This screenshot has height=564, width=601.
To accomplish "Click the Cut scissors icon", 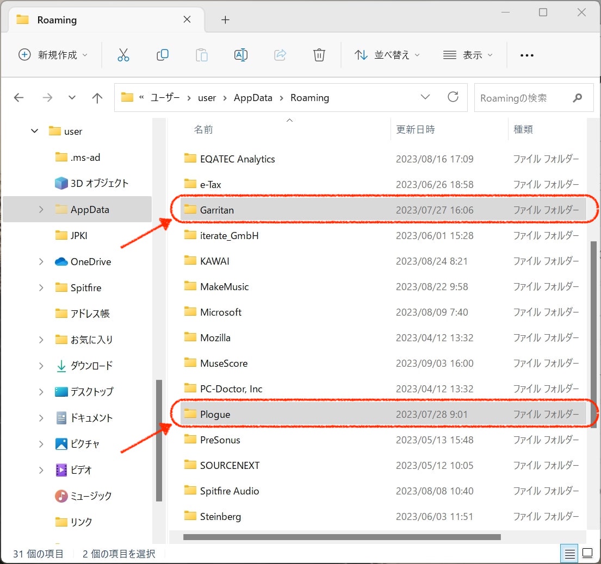I will pos(123,55).
